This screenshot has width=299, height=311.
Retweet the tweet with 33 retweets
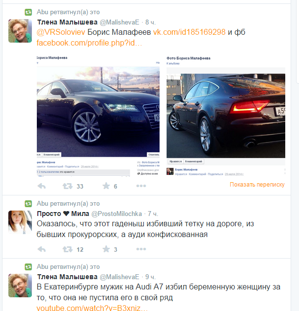coord(68,186)
